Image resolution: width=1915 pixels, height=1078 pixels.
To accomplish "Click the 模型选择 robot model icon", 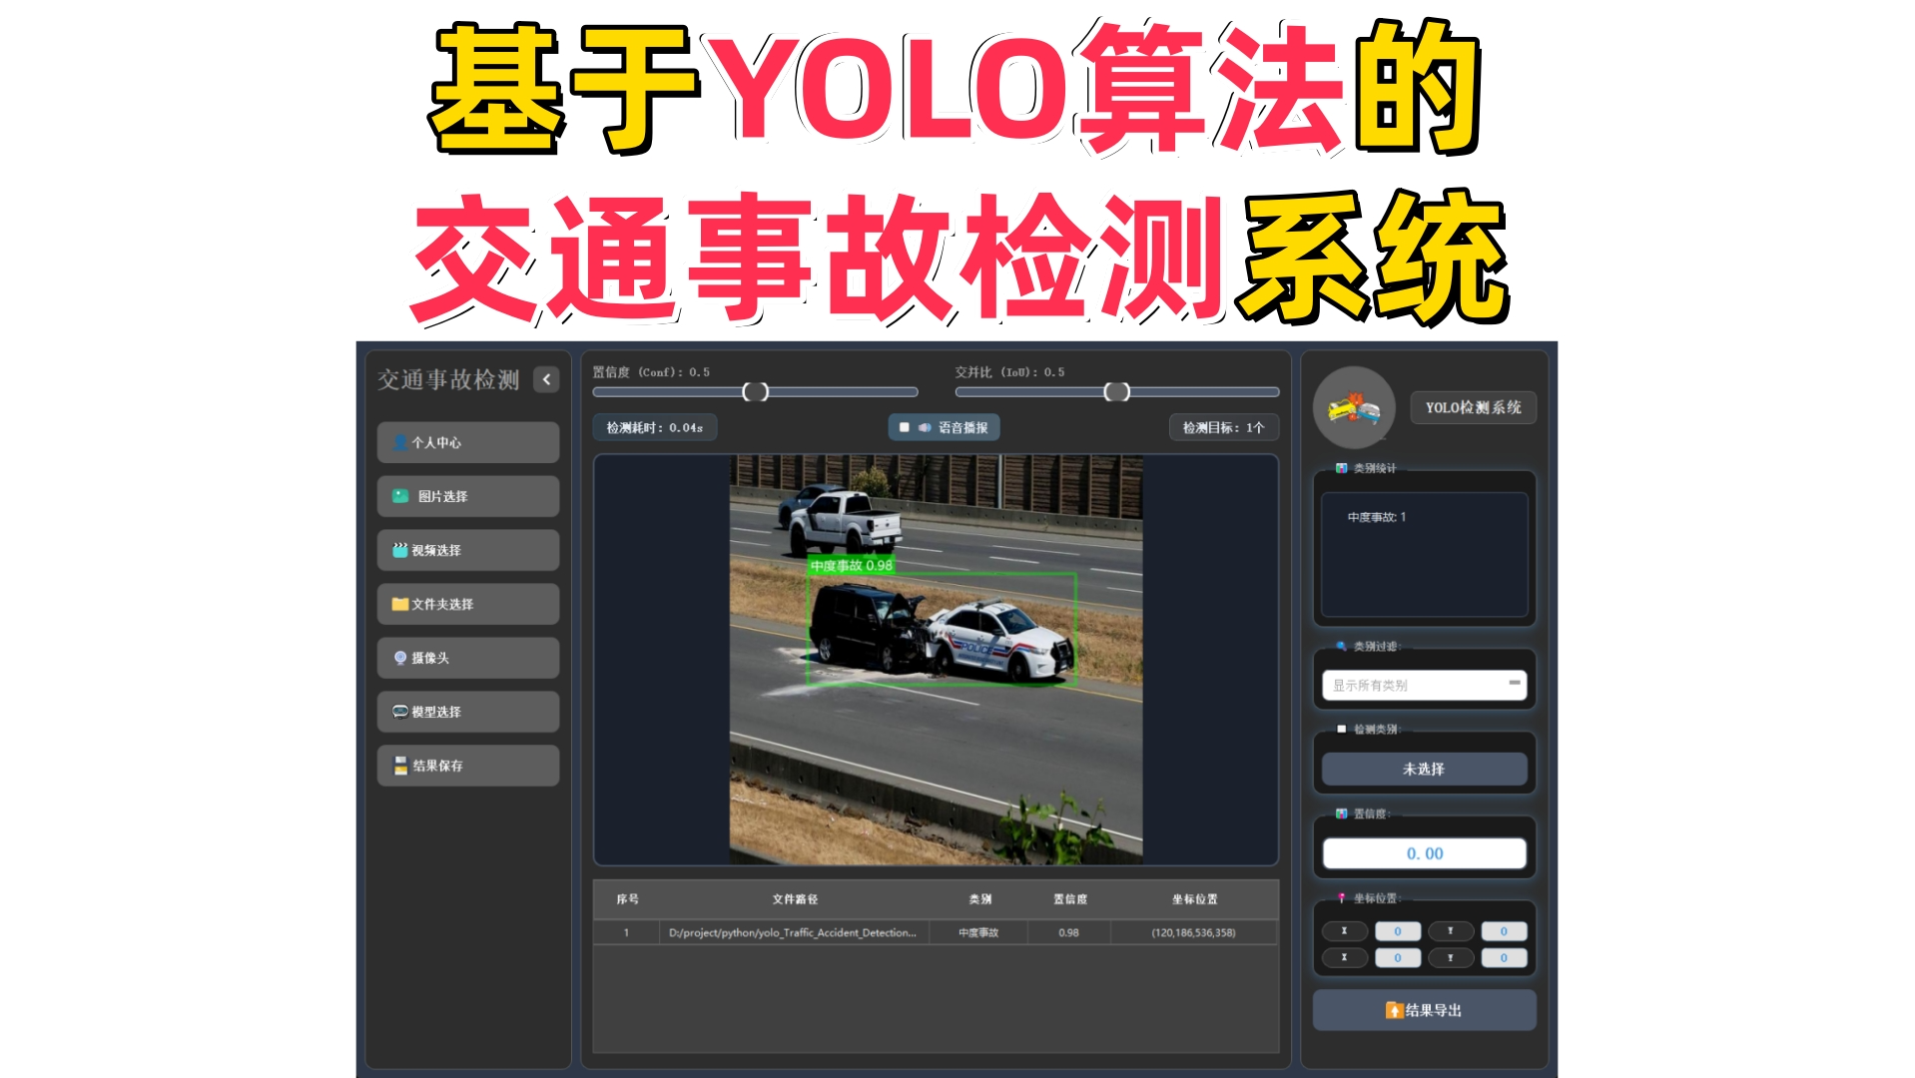I will 398,711.
